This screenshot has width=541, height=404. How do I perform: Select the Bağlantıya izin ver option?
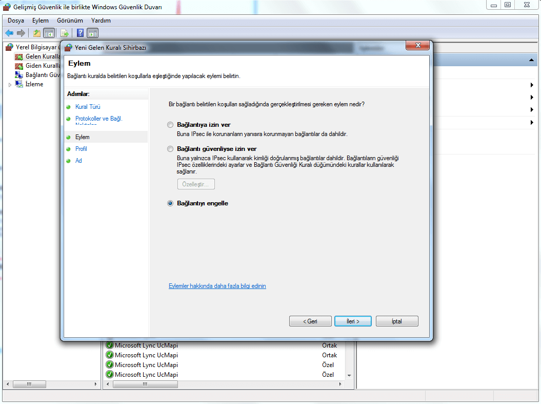coord(170,125)
